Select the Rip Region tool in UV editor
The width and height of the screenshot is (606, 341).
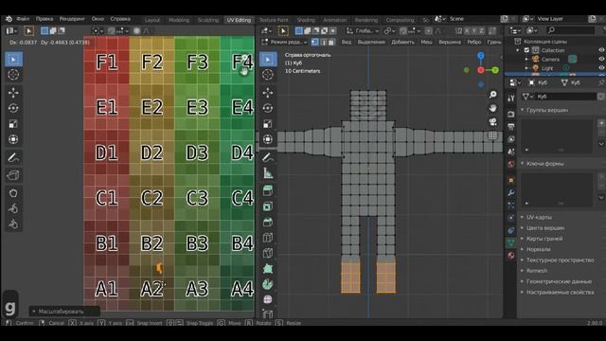(13, 175)
